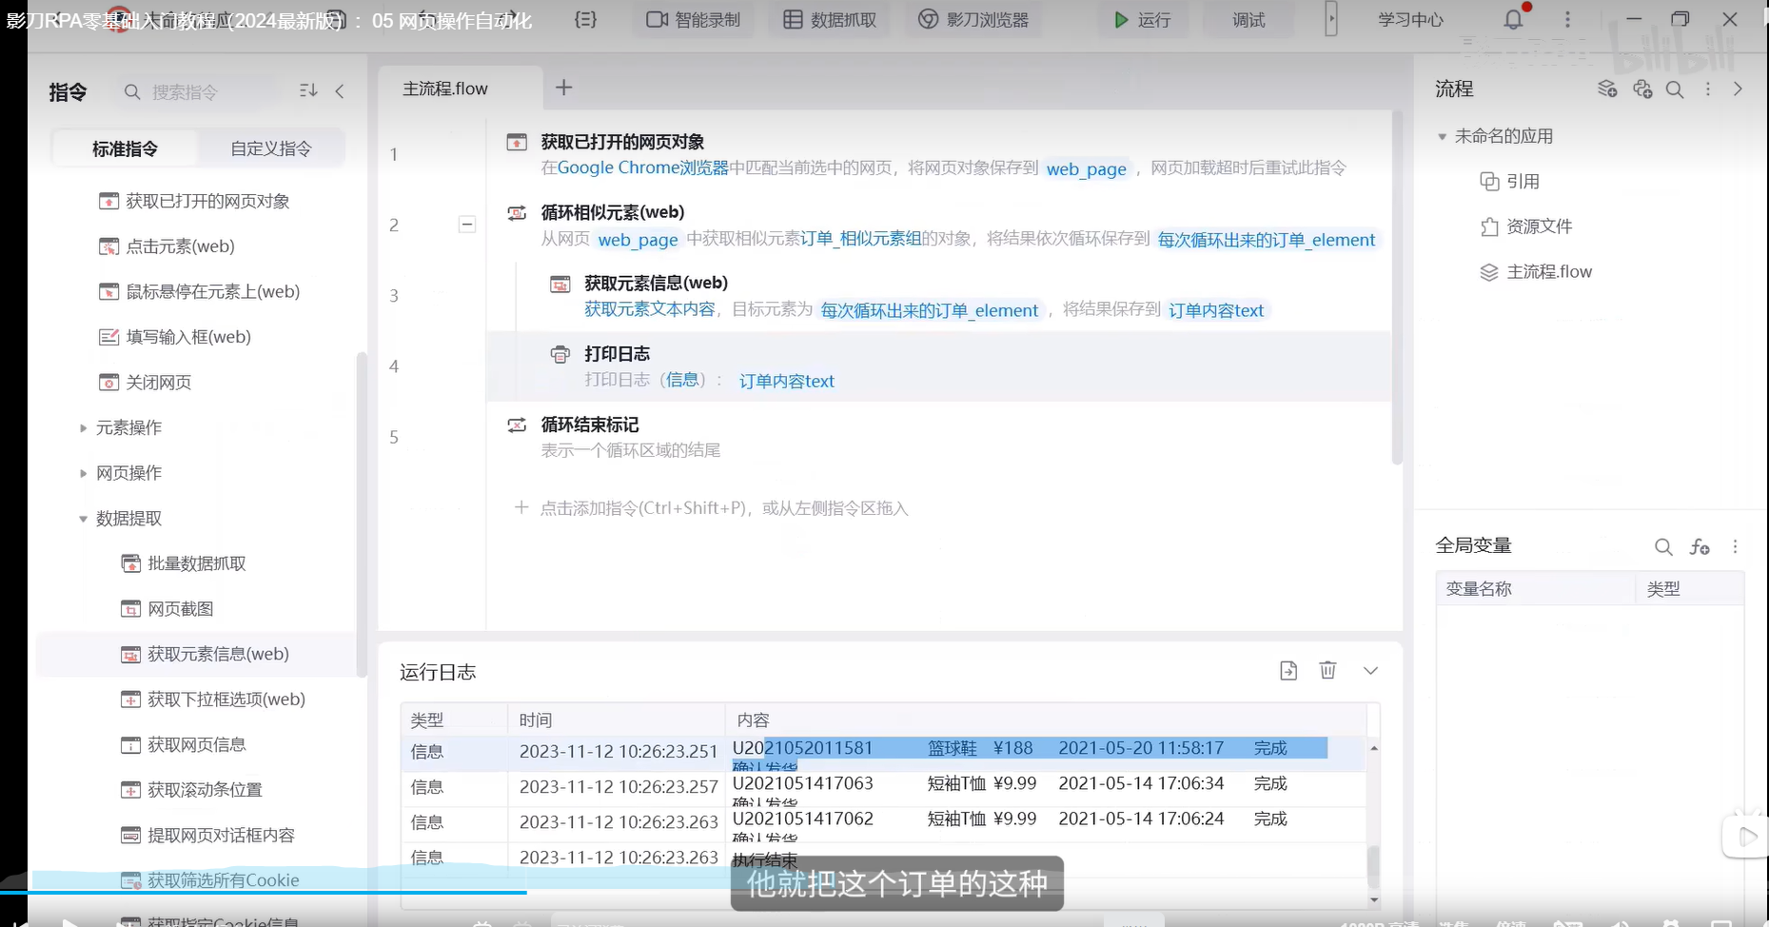Switch to 自定义指令 tab
1769x927 pixels.
tap(270, 148)
